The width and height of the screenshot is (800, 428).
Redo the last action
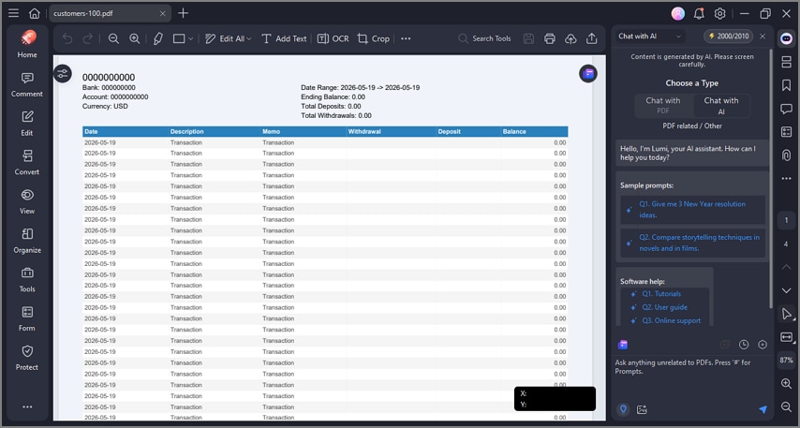coord(88,38)
